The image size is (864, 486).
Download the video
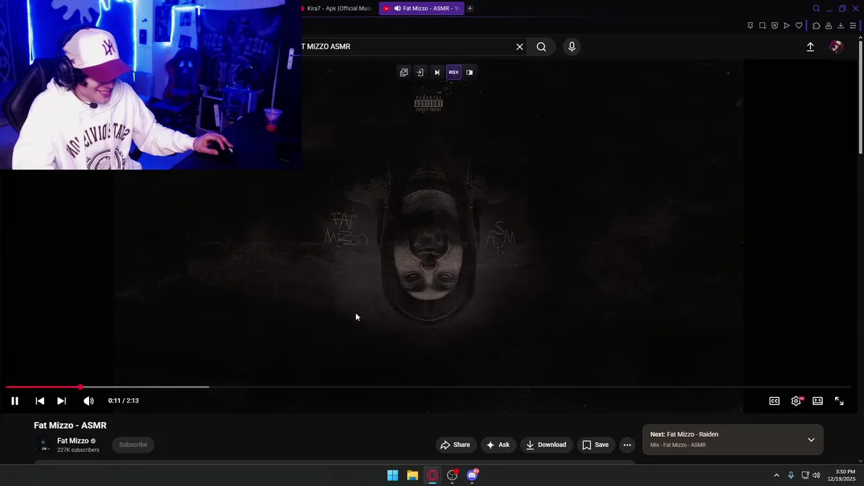(x=546, y=445)
